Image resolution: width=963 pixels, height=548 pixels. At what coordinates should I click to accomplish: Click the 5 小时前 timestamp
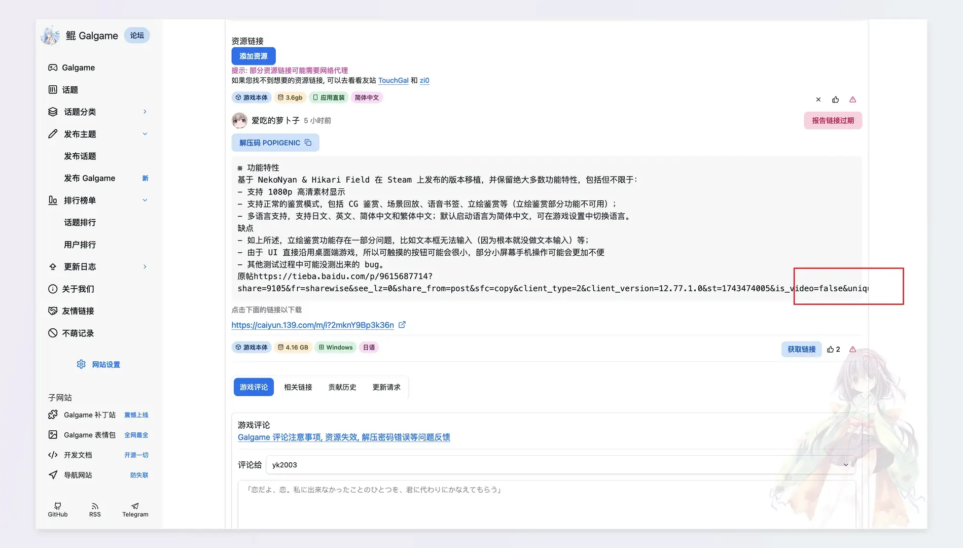(317, 121)
